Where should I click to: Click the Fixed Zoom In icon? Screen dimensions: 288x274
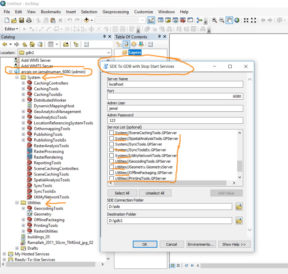click(x=246, y=20)
